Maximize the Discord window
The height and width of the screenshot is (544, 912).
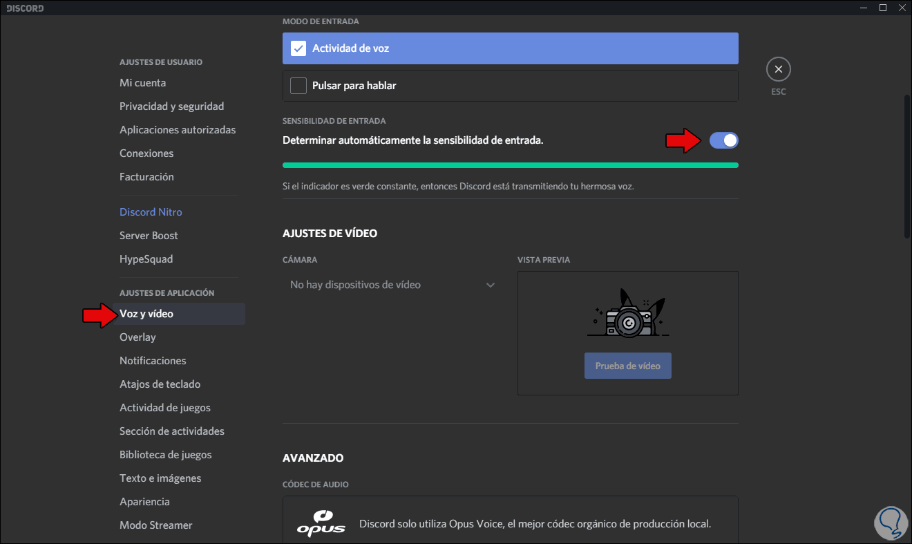click(x=883, y=8)
